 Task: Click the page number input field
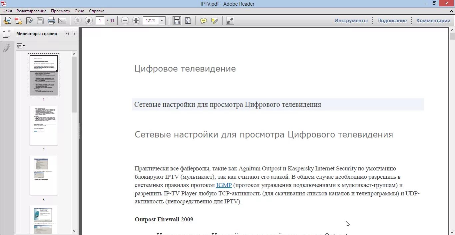tap(100, 21)
